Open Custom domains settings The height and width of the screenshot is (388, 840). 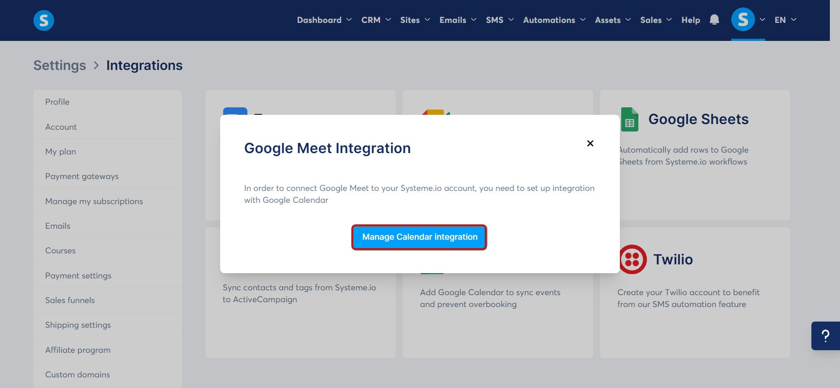click(x=107, y=374)
